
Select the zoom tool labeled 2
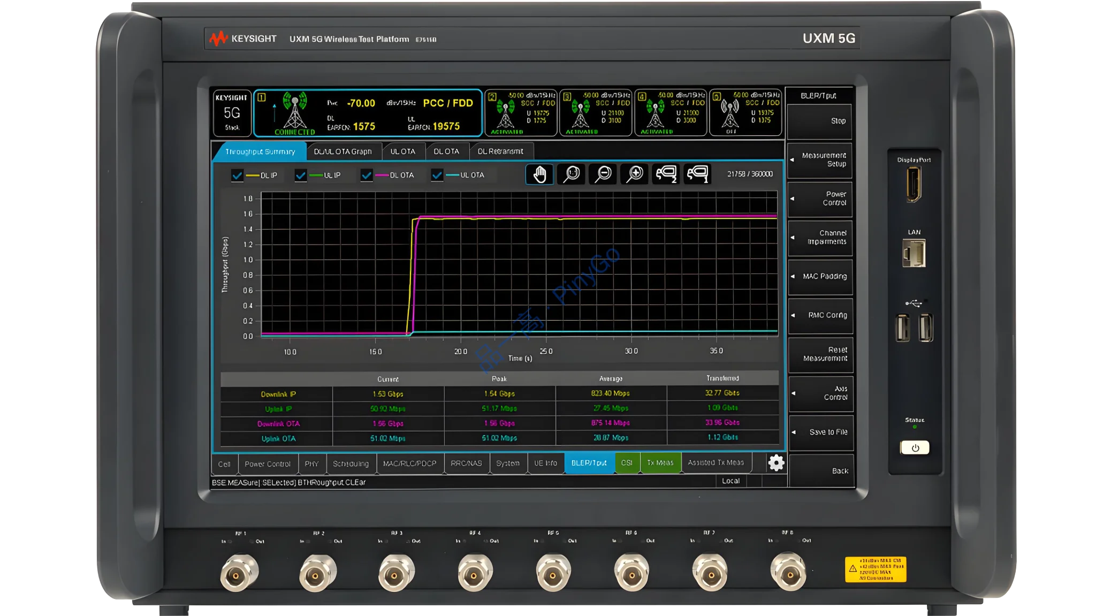(x=666, y=174)
